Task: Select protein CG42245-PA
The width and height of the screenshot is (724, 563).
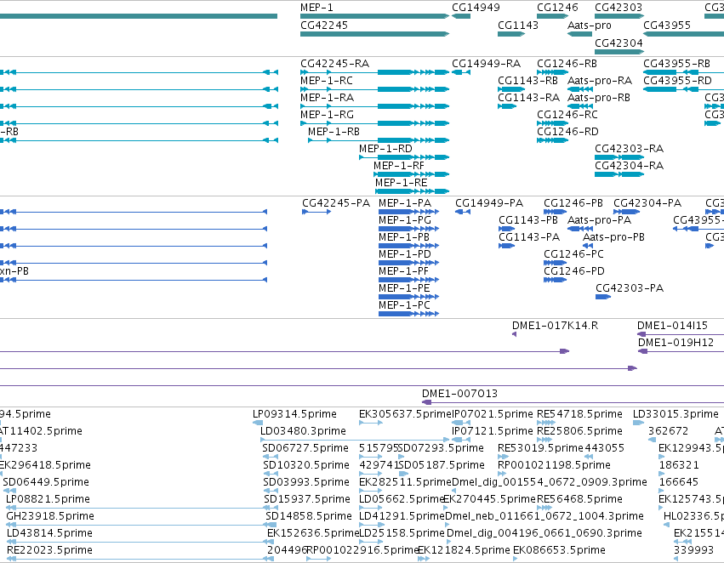Action: pos(316,212)
